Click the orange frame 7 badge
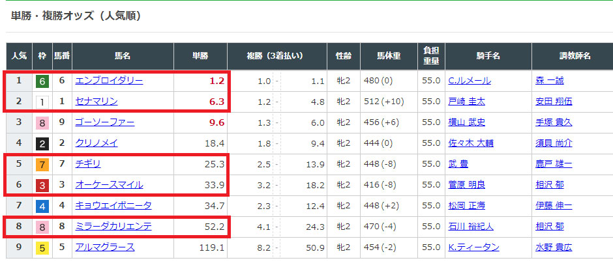 [x=42, y=163]
